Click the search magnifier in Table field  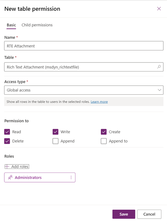pyautogui.click(x=159, y=67)
